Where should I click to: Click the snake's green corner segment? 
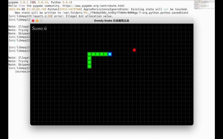[x=89, y=54]
